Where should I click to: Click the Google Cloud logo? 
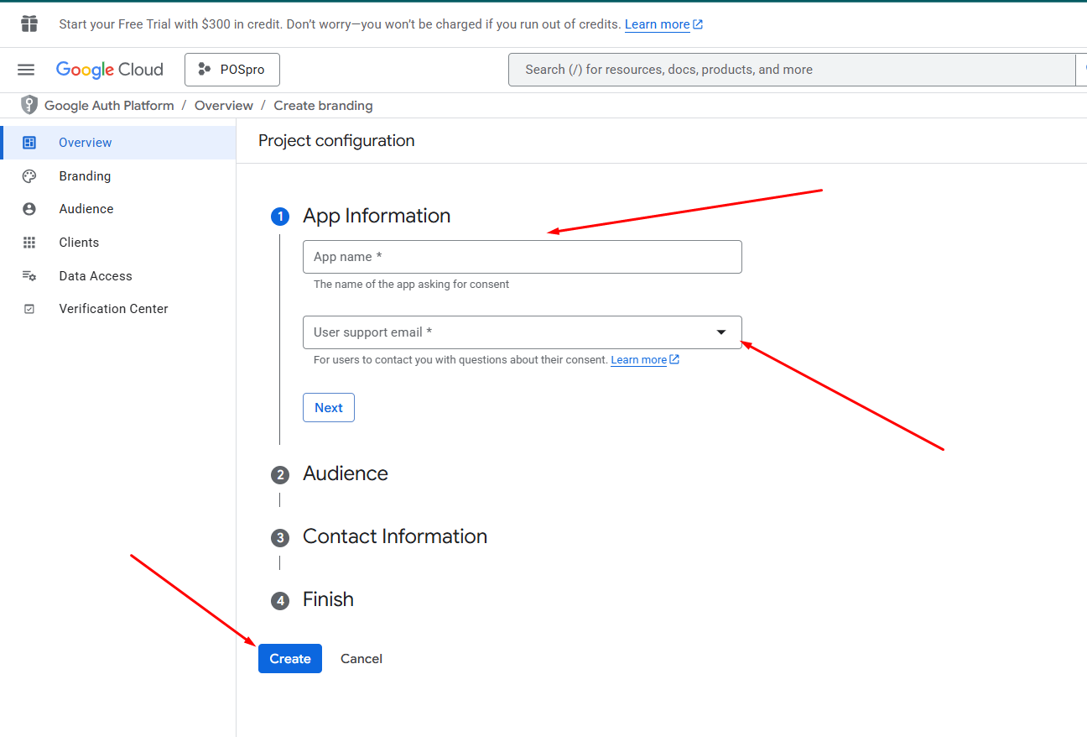tap(110, 70)
